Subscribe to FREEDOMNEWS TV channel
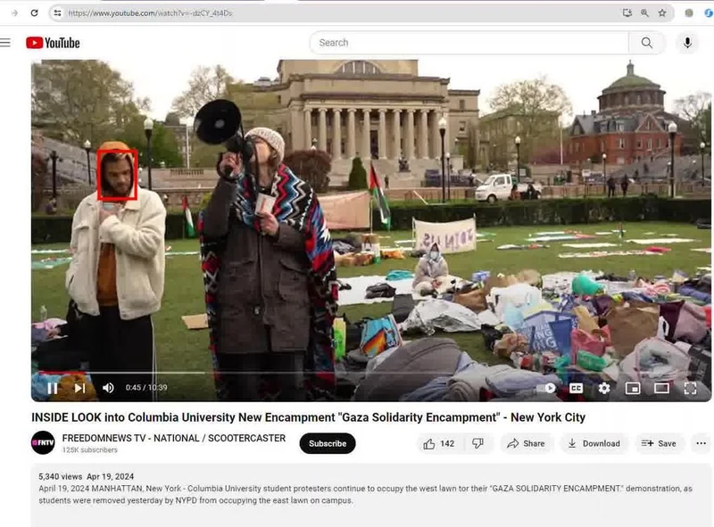The height and width of the screenshot is (527, 714). click(327, 443)
